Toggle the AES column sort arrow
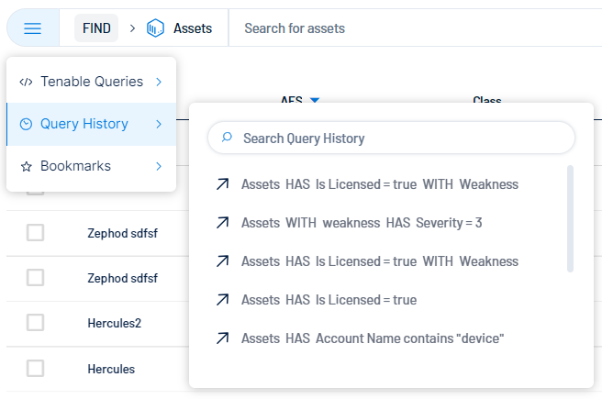This screenshot has height=399, width=602. click(314, 100)
